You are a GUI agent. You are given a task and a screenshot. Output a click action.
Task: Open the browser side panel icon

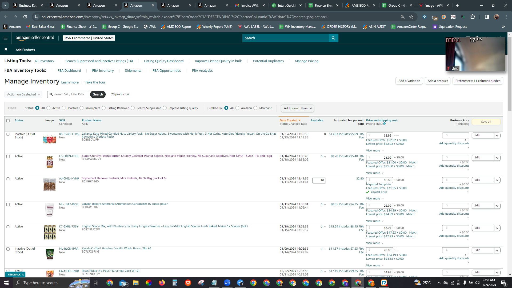click(487, 17)
